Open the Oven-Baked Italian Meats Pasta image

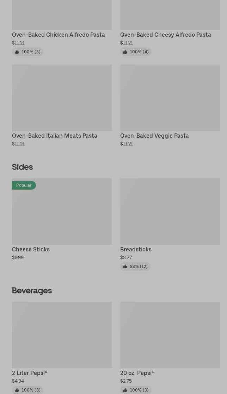[62, 97]
